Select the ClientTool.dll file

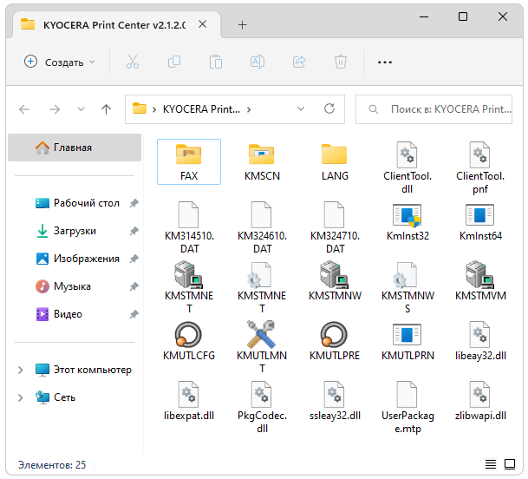pos(407,167)
